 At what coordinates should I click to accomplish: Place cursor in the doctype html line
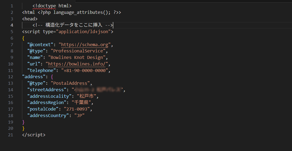pyautogui.click(x=52, y=6)
